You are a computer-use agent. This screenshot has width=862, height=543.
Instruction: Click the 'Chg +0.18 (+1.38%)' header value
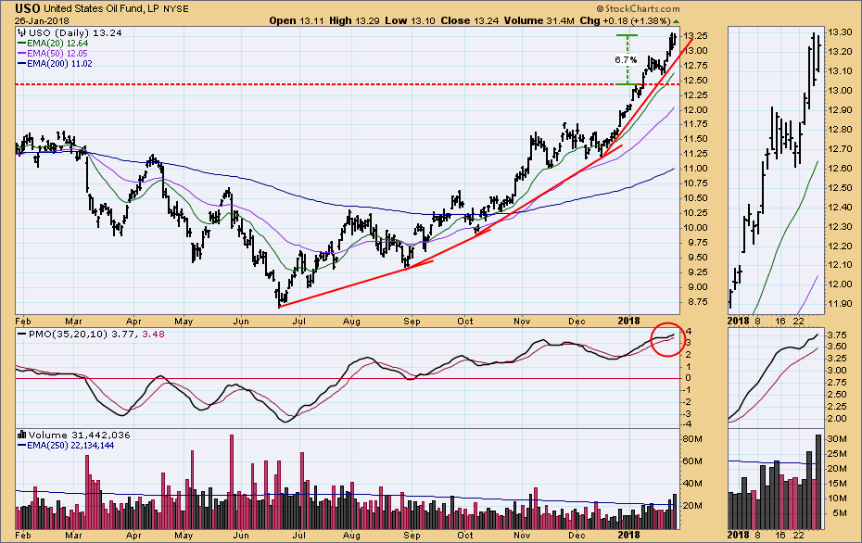(625, 21)
